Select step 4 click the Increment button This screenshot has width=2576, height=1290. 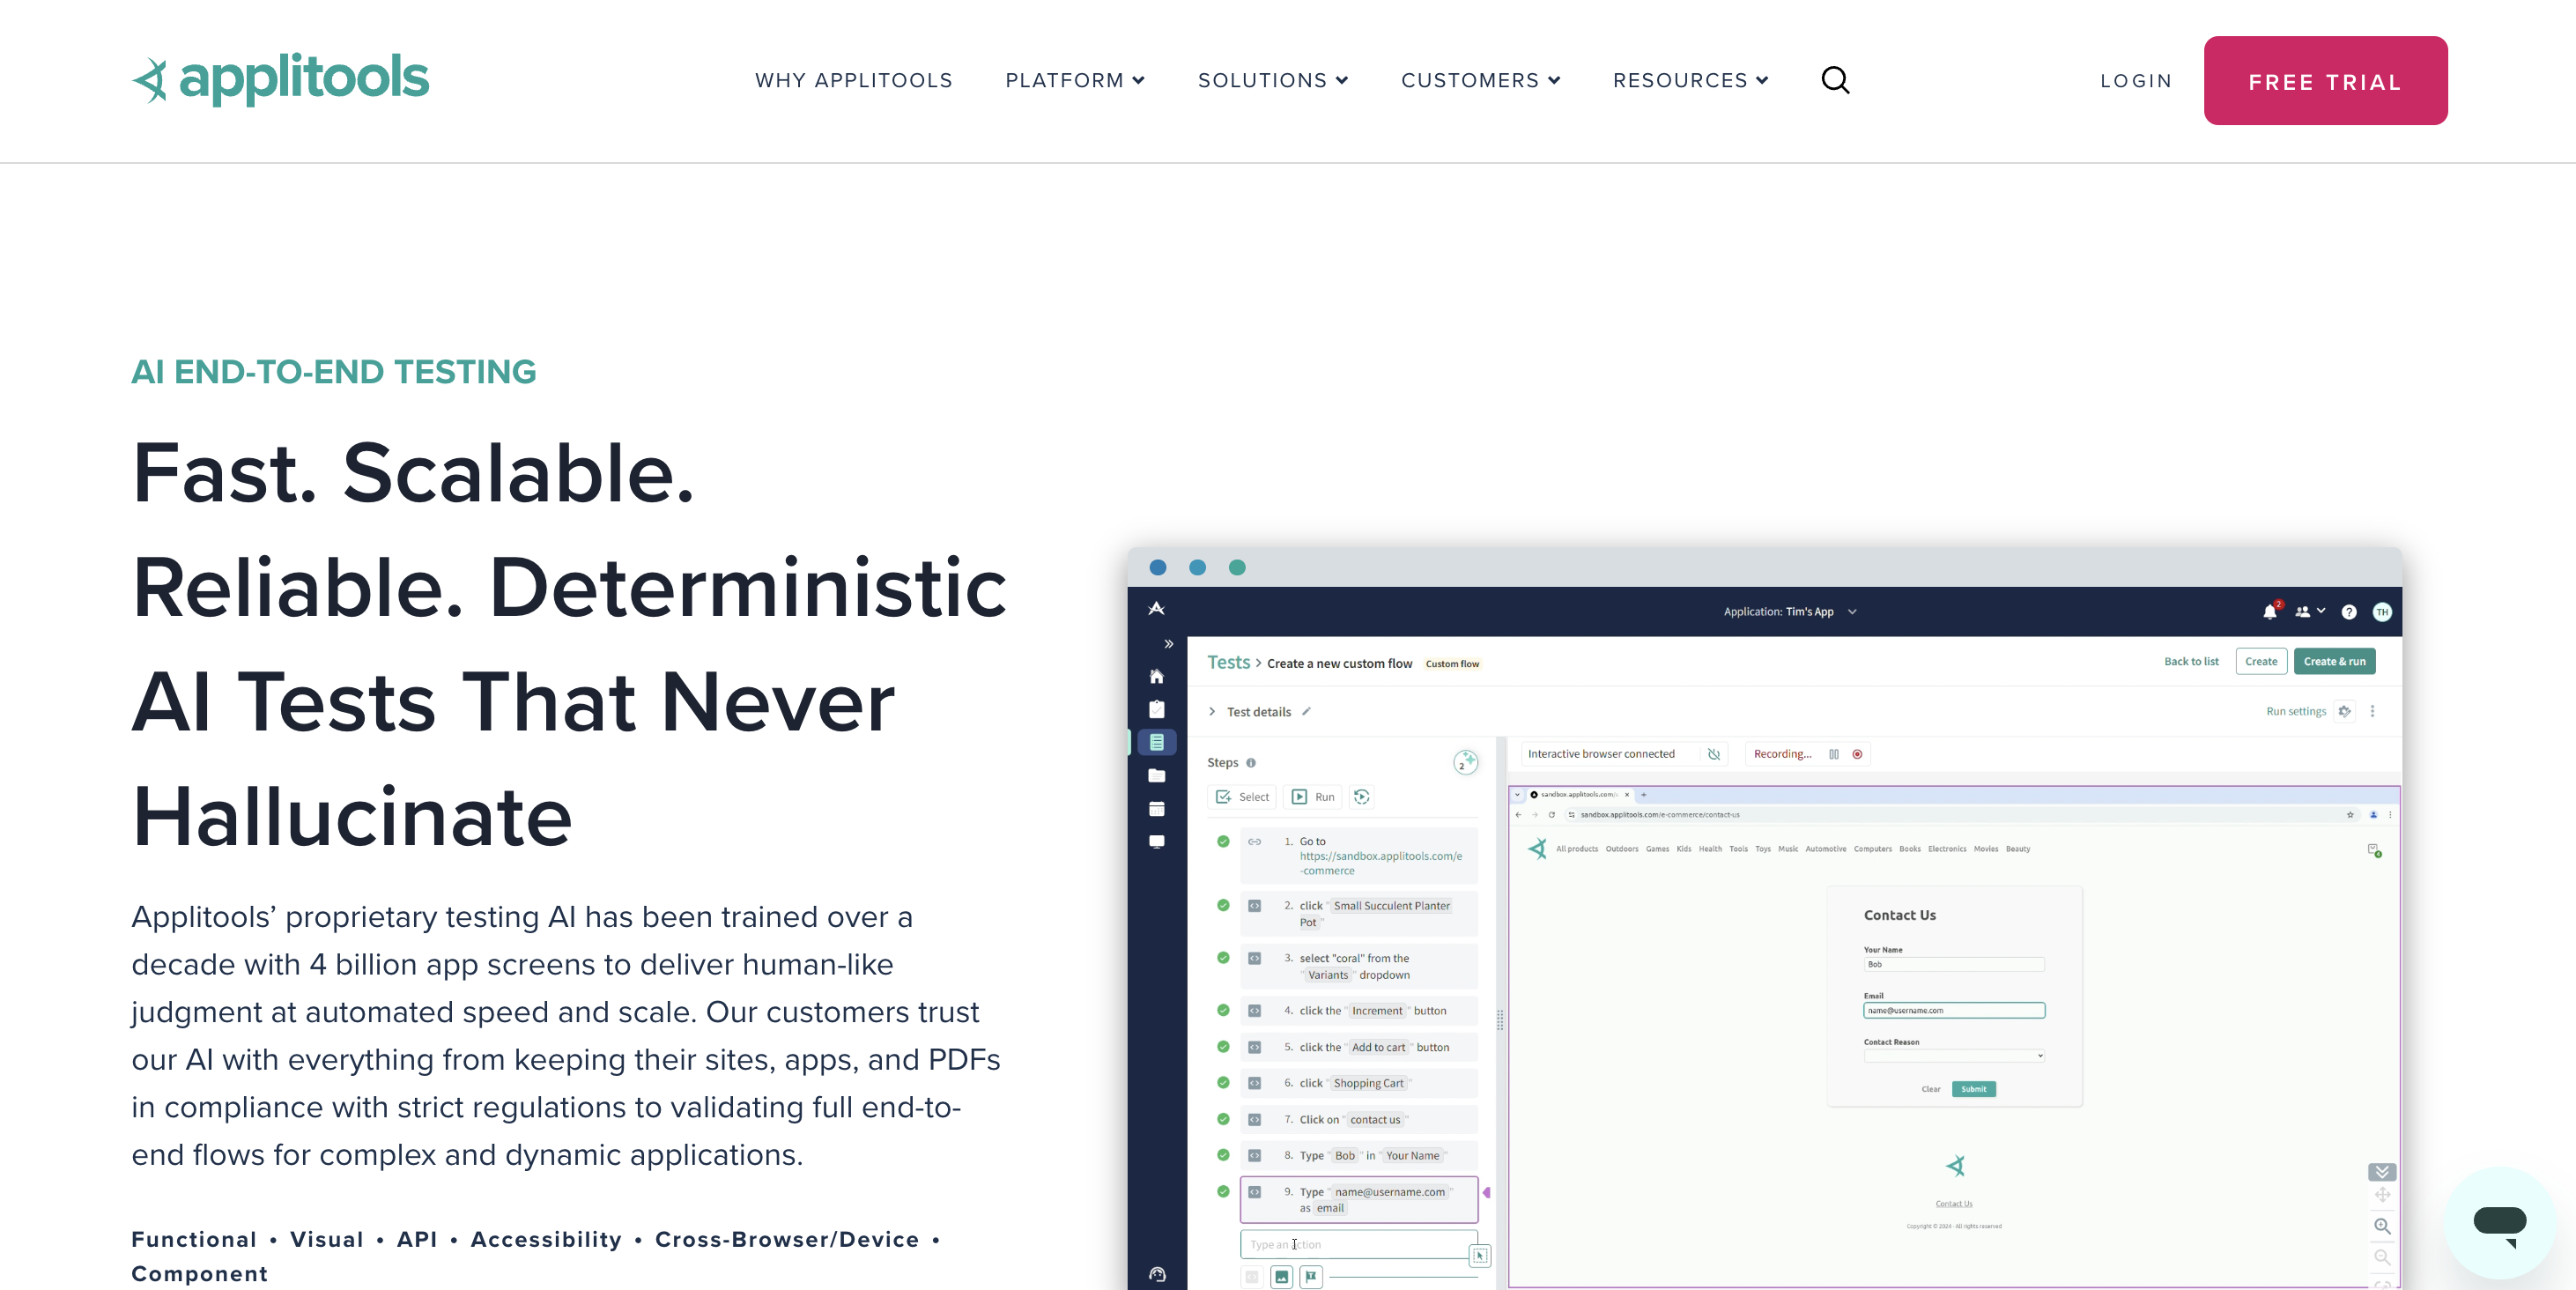(1358, 1011)
